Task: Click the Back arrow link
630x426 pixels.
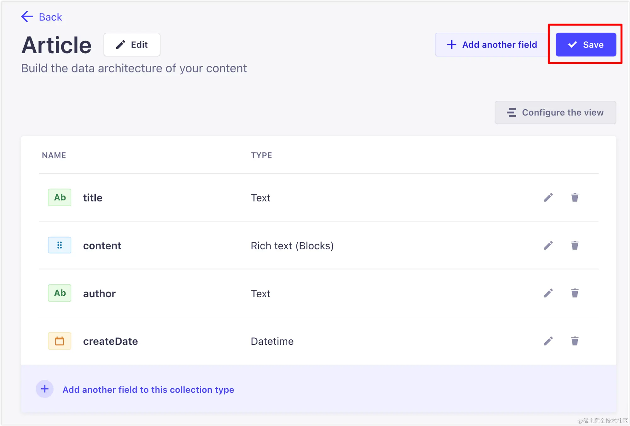Action: (42, 17)
